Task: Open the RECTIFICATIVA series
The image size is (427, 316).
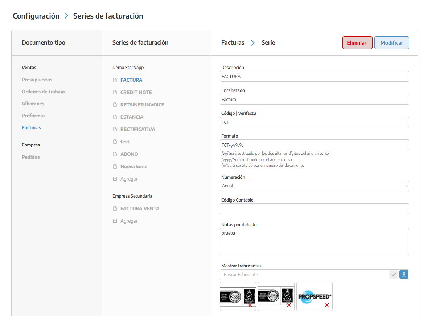Action: tap(138, 129)
